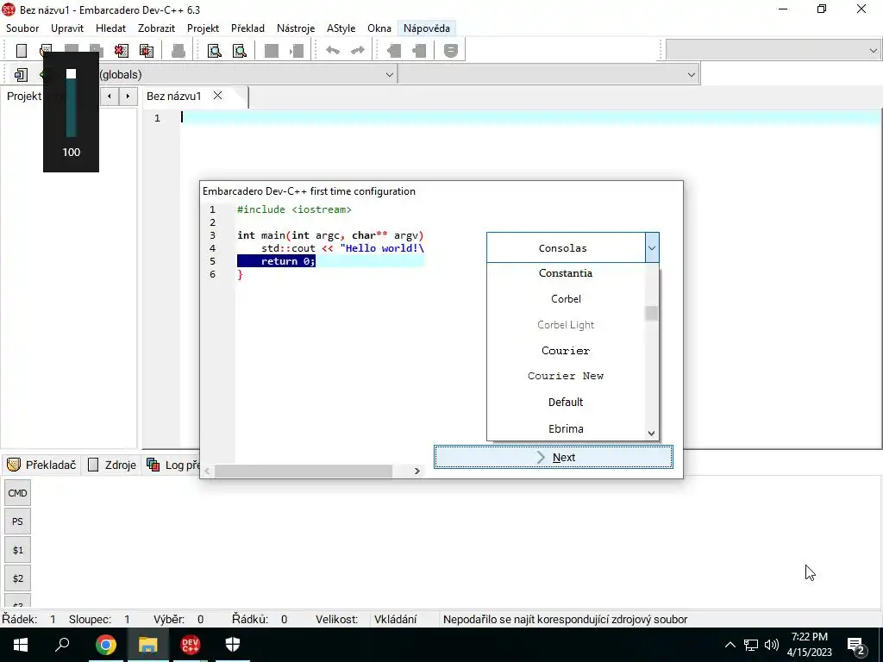This screenshot has width=883, height=662.
Task: Click the Close file toolbar icon
Action: pyautogui.click(x=121, y=51)
